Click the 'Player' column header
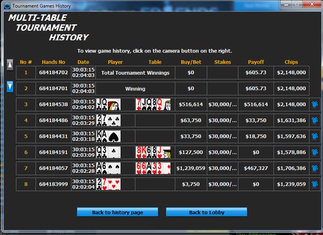This screenshot has width=323, height=235. point(115,62)
